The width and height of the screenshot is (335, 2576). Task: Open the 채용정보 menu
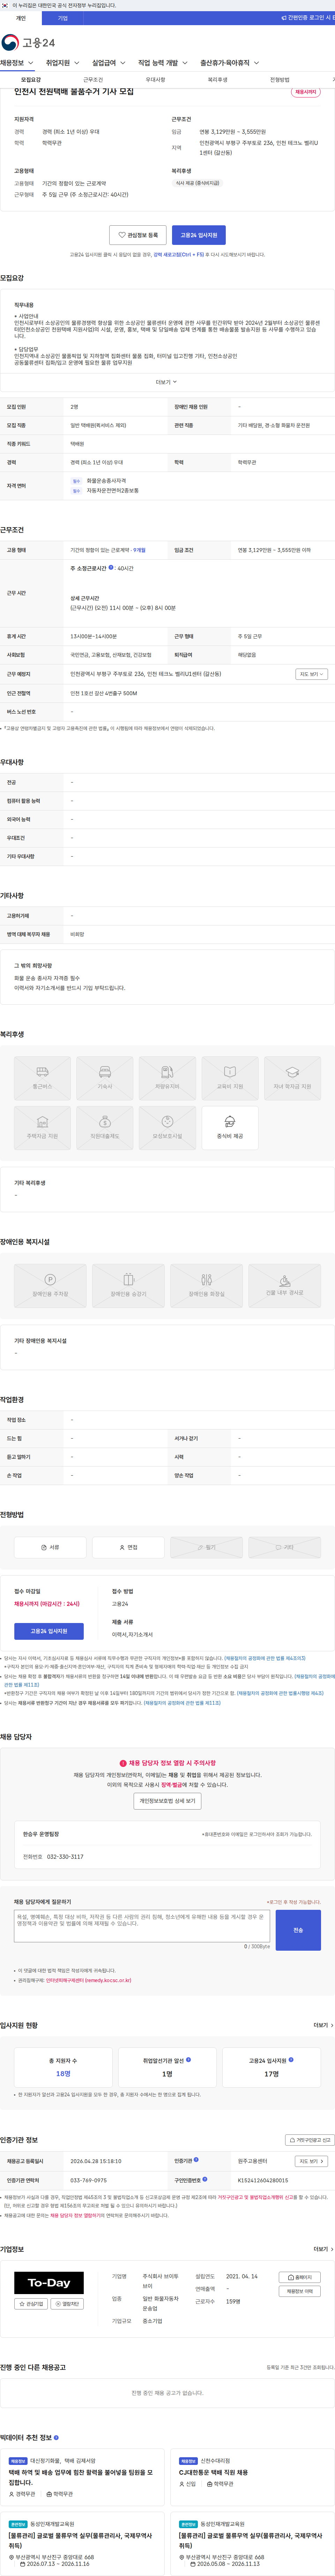coord(17,63)
